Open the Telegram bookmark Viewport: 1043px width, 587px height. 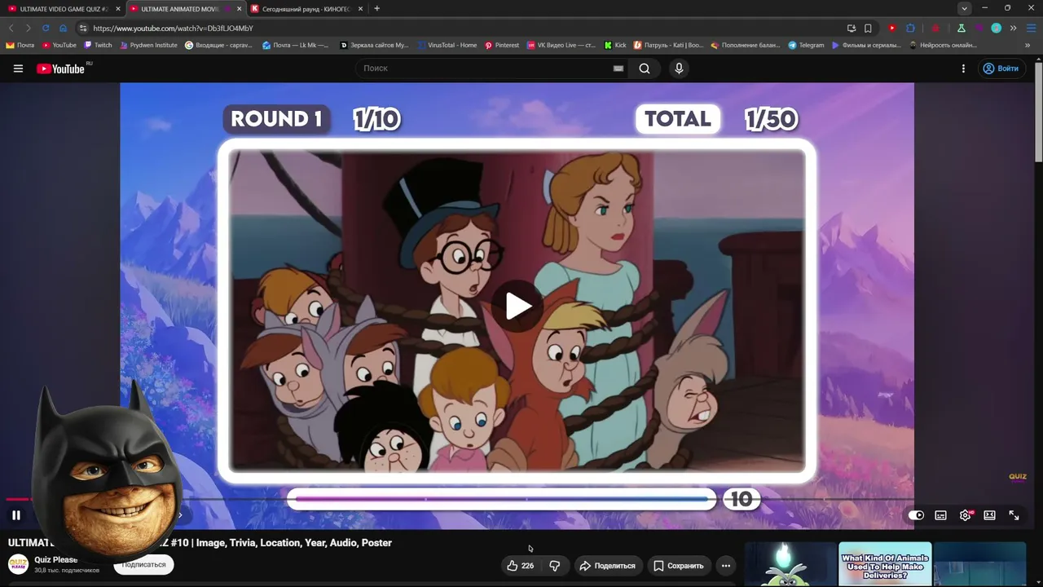806,46
